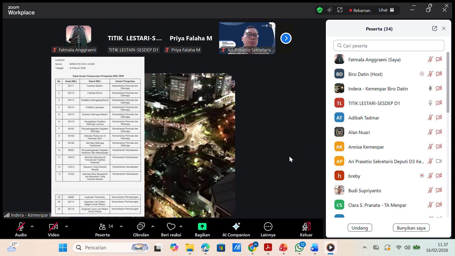Open Beri reaksi heart icon

coord(171,226)
